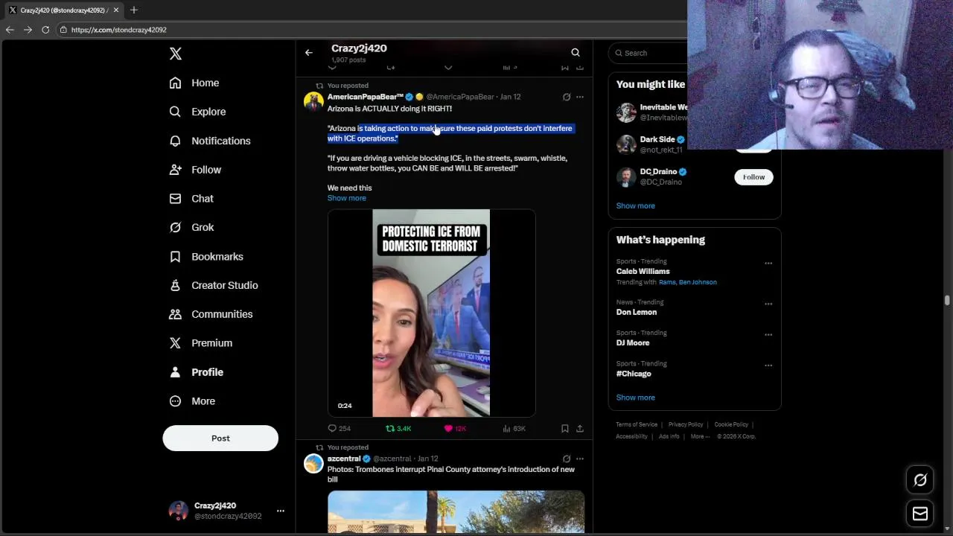Open Caleb Williams trending topic

[643, 272]
